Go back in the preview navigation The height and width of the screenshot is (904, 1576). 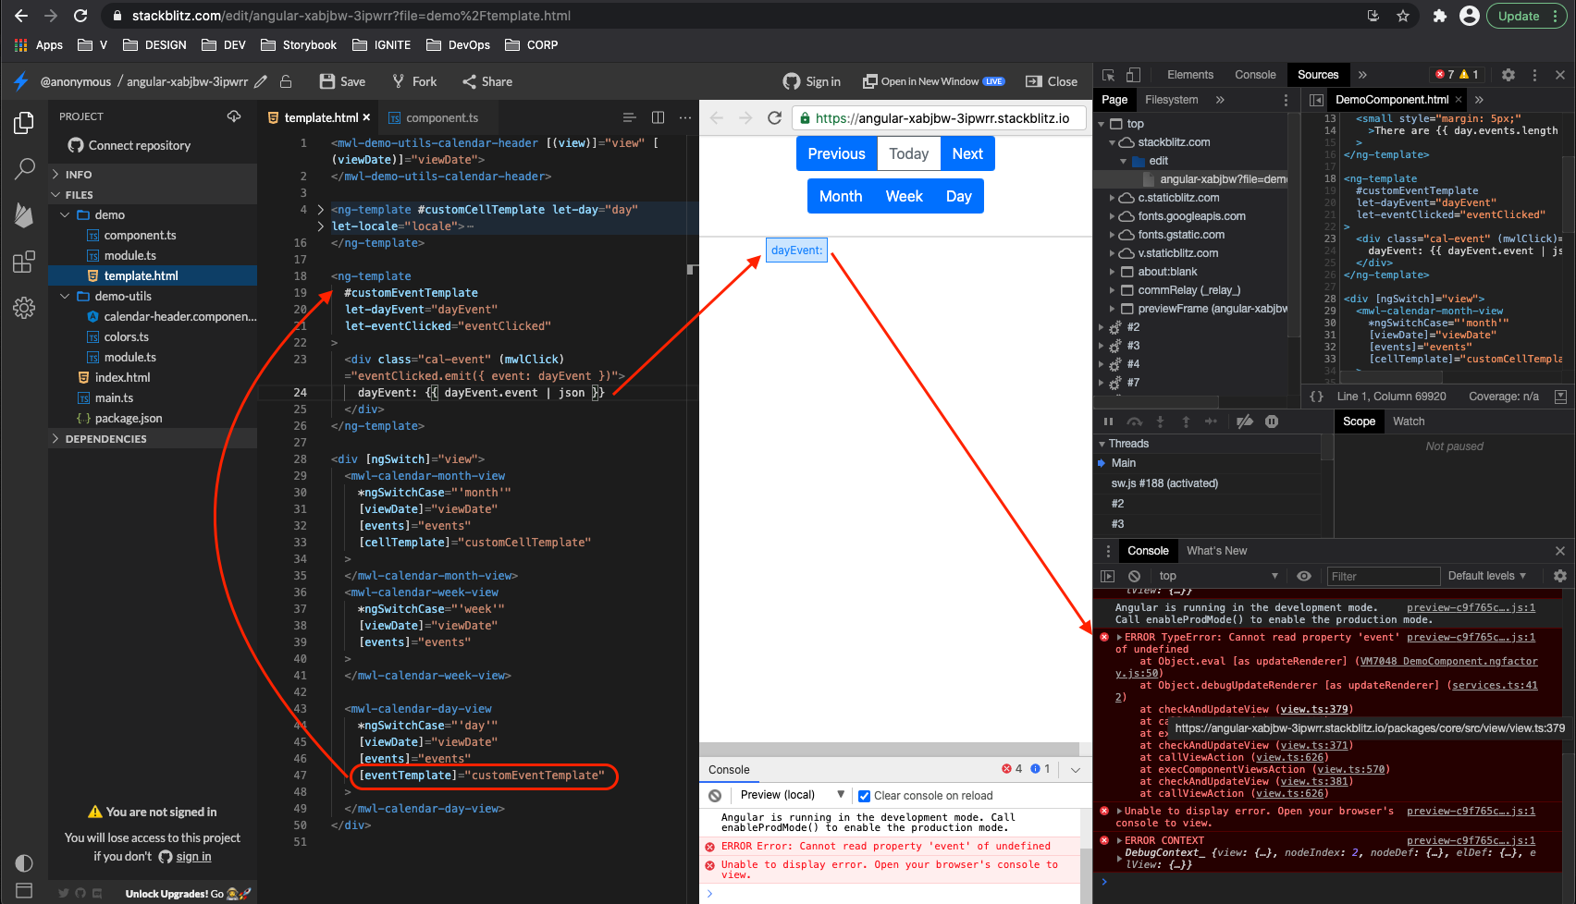pyautogui.click(x=716, y=118)
